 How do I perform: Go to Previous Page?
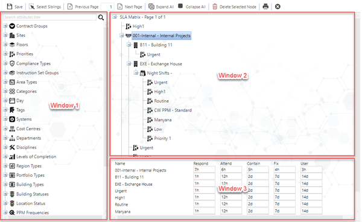pyautogui.click(x=83, y=7)
